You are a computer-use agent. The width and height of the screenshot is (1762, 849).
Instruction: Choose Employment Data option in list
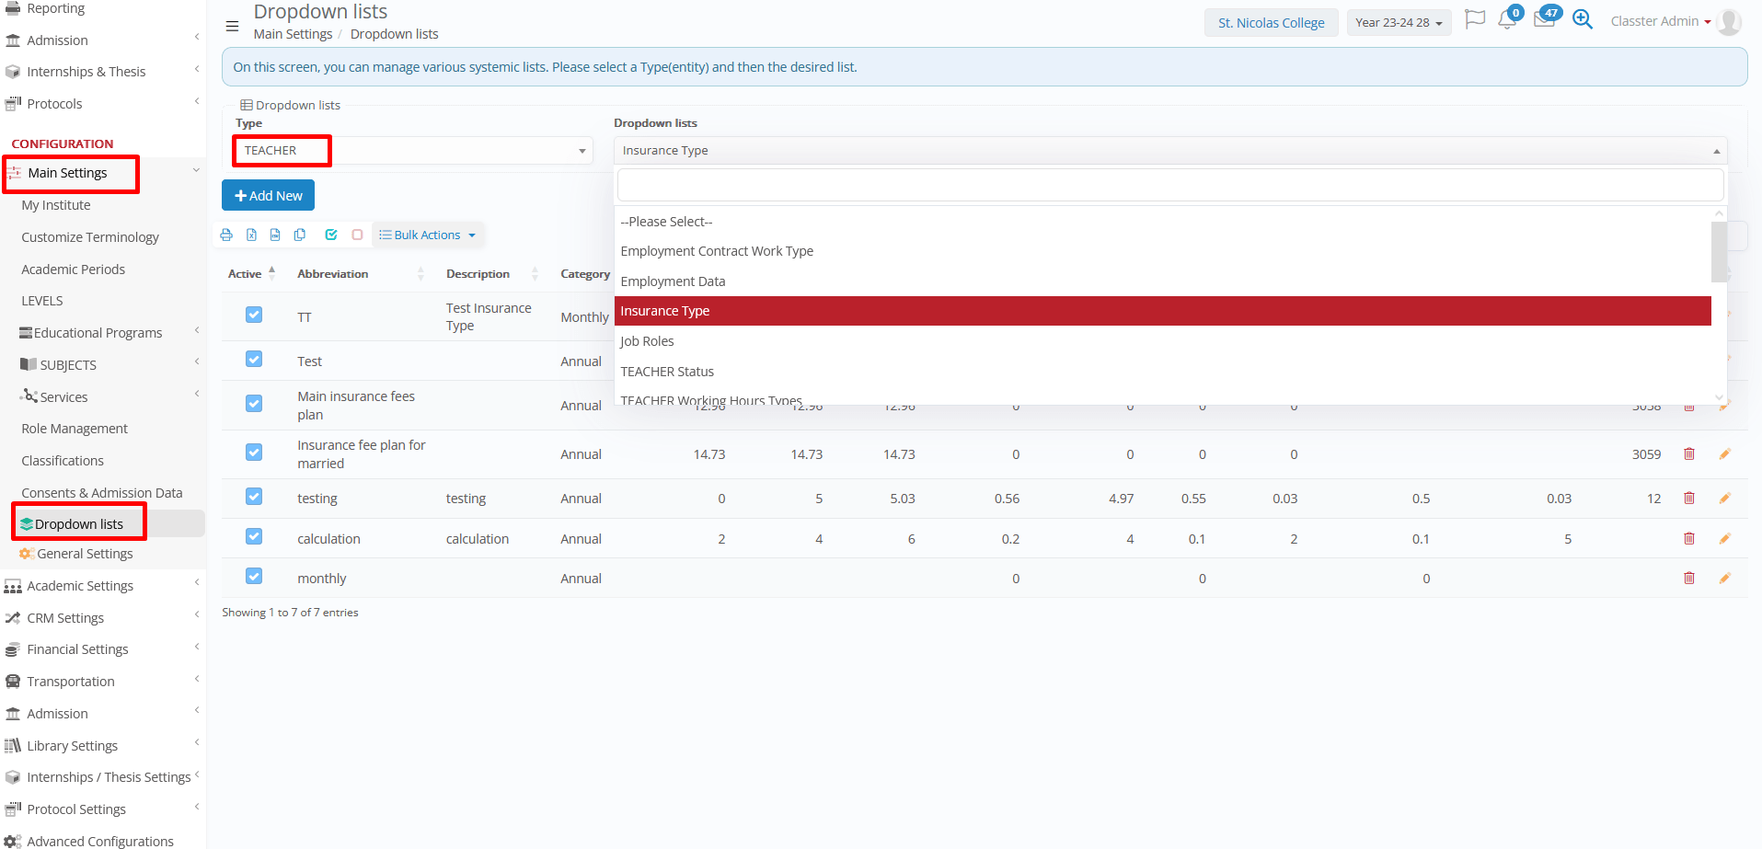point(673,281)
